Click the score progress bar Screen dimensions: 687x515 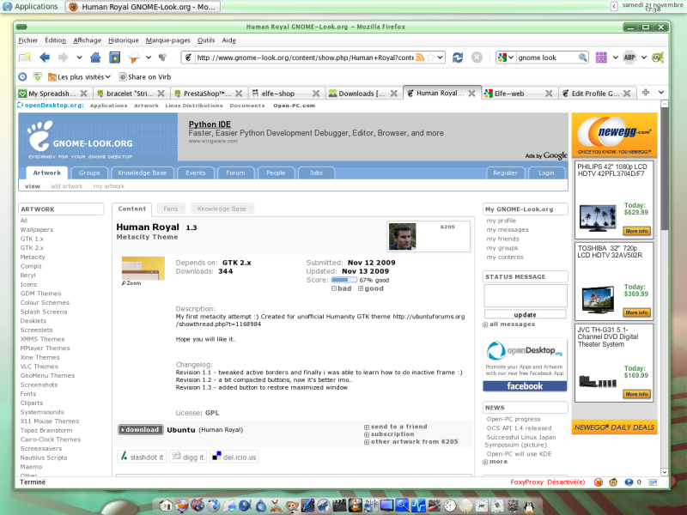click(x=344, y=280)
